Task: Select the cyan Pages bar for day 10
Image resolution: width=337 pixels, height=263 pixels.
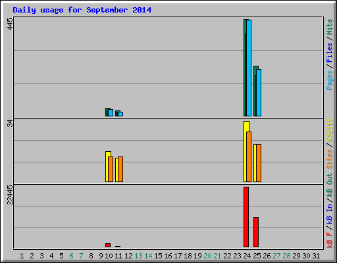Action: (111, 112)
